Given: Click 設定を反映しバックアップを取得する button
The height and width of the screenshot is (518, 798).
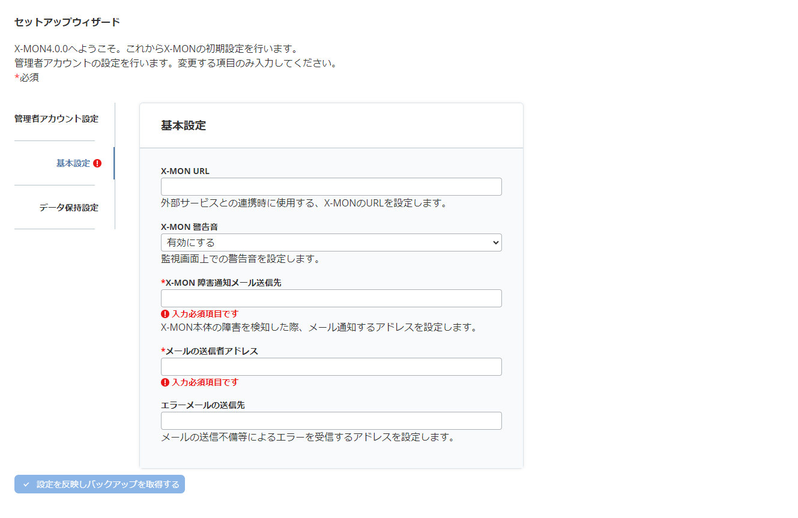Looking at the screenshot, I should pos(100,484).
